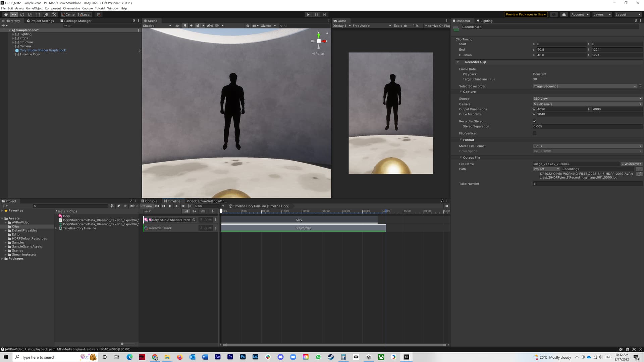
Task: Toggle the timeline Preview button
Action: 146,206
